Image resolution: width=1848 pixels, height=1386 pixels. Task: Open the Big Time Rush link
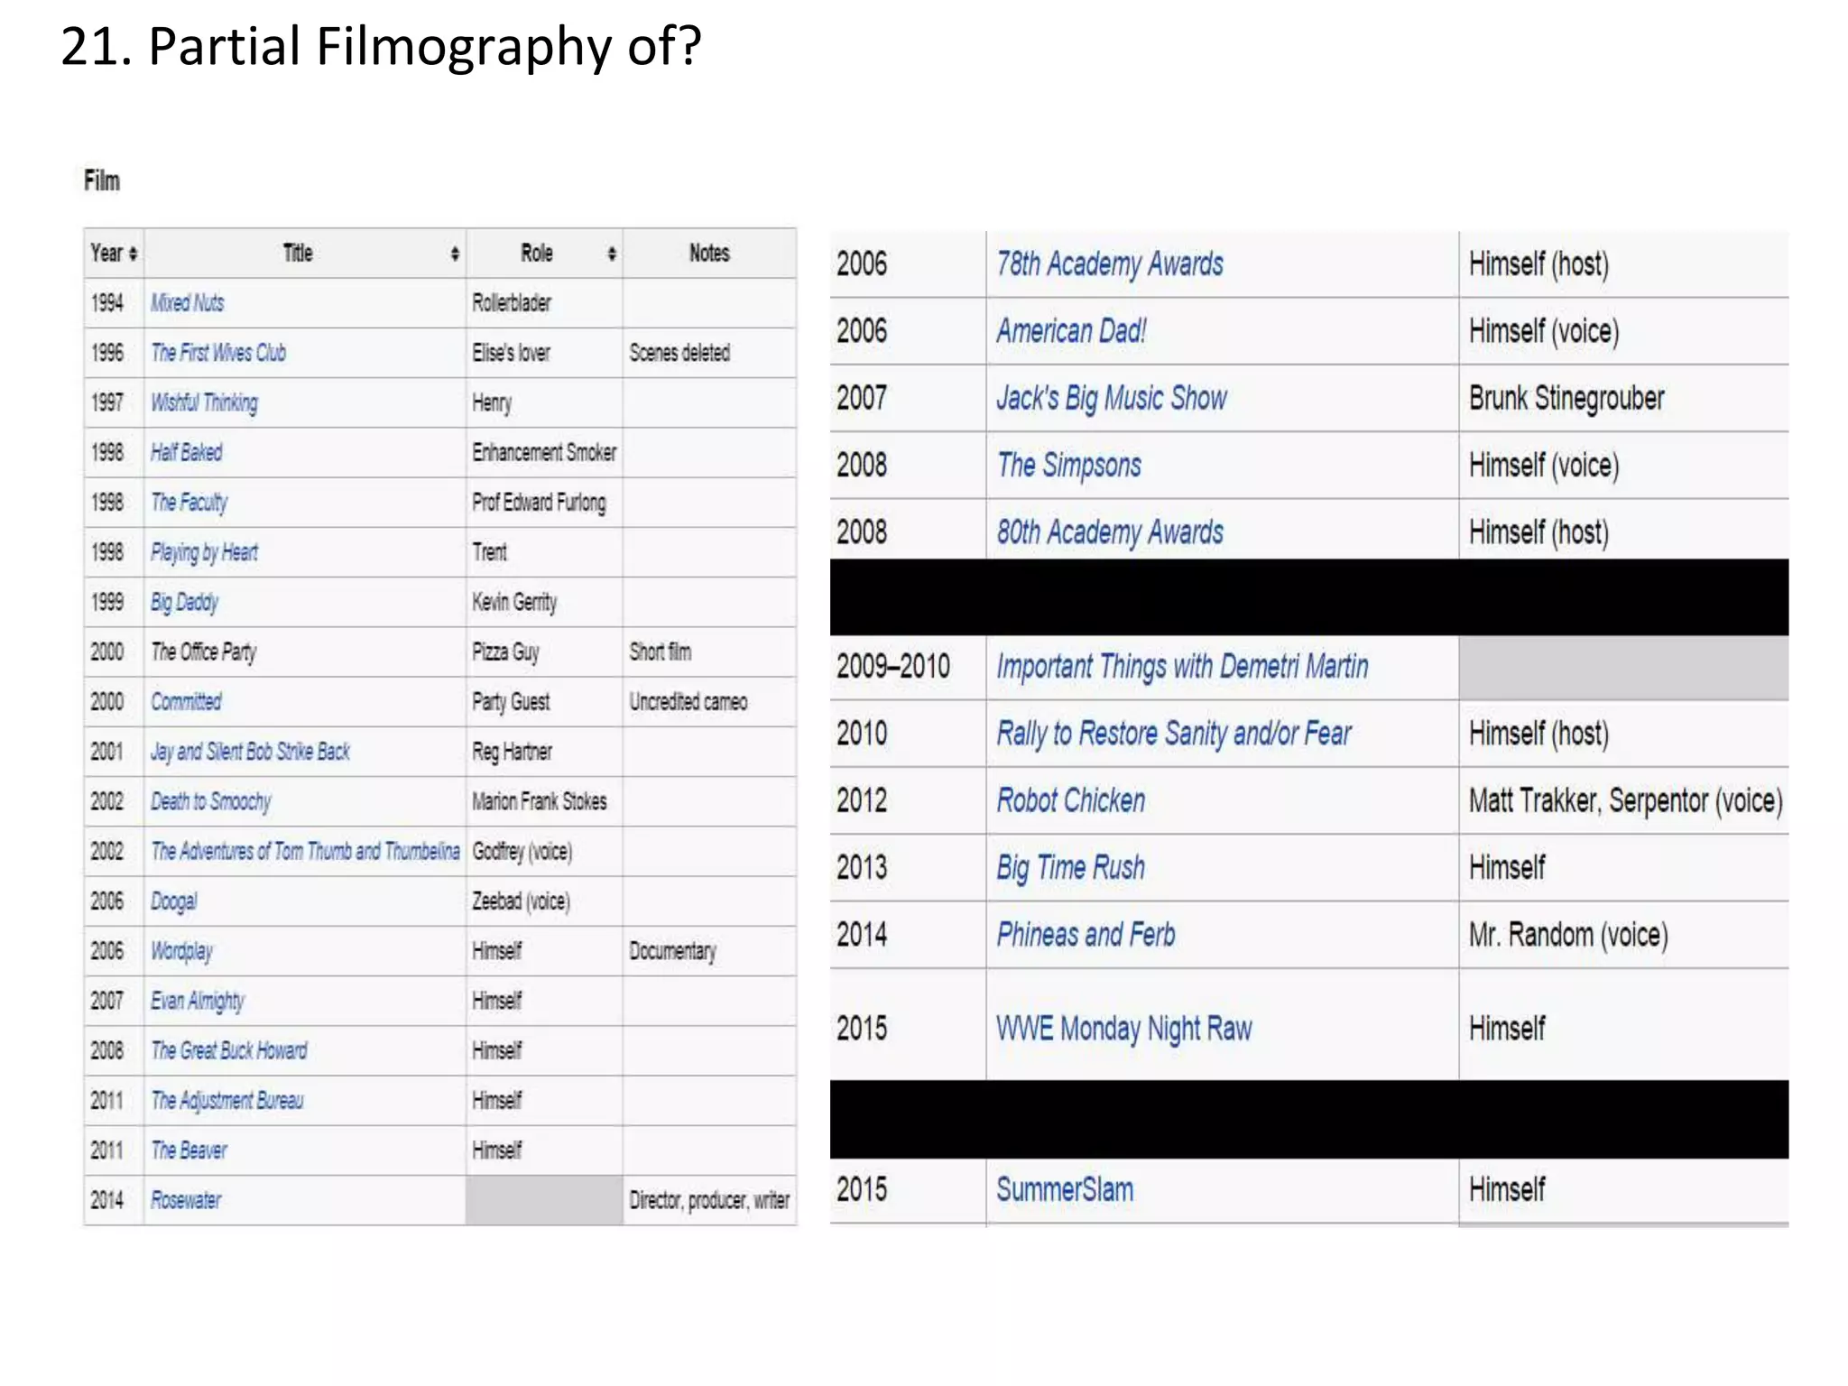[x=1070, y=868]
